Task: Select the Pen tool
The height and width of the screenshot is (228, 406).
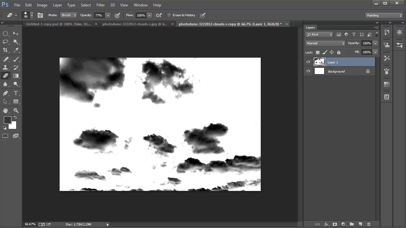Action: click(x=5, y=93)
